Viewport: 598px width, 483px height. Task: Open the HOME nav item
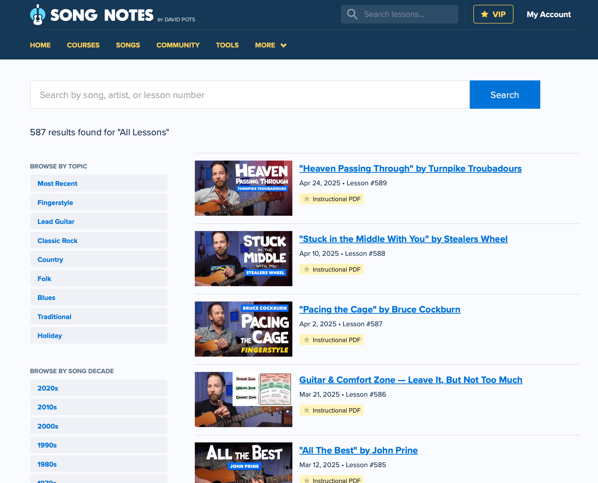tap(40, 45)
